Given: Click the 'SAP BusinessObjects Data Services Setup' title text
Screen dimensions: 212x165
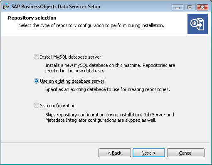Looking at the screenshot, I should click(56, 7).
